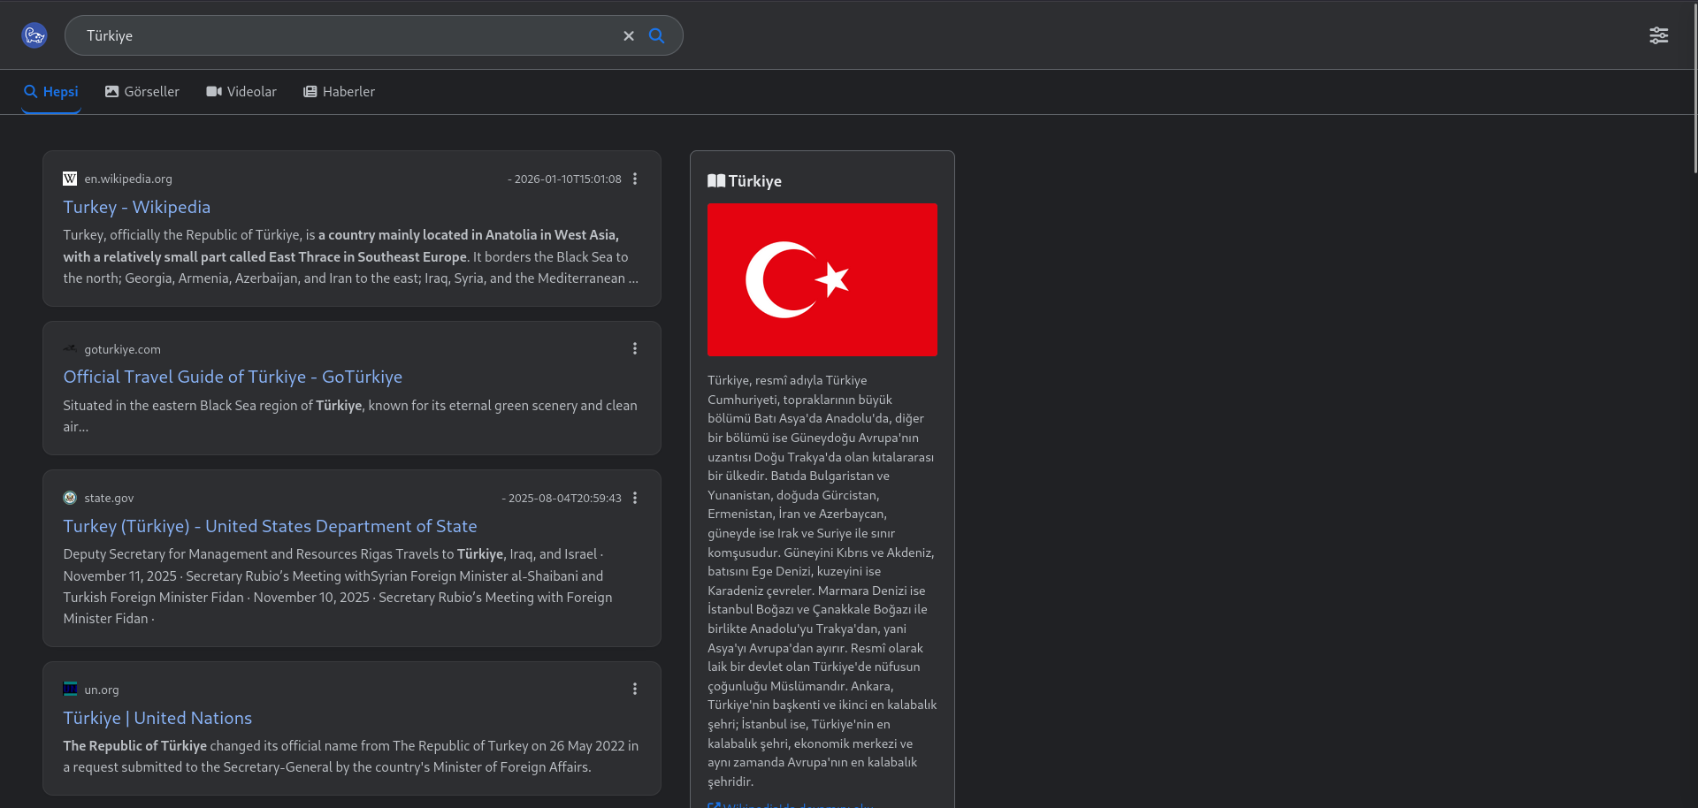Click the Wikipedia favicon beside en.wikipedia.org
Screen dimensions: 1698x808
pos(70,179)
